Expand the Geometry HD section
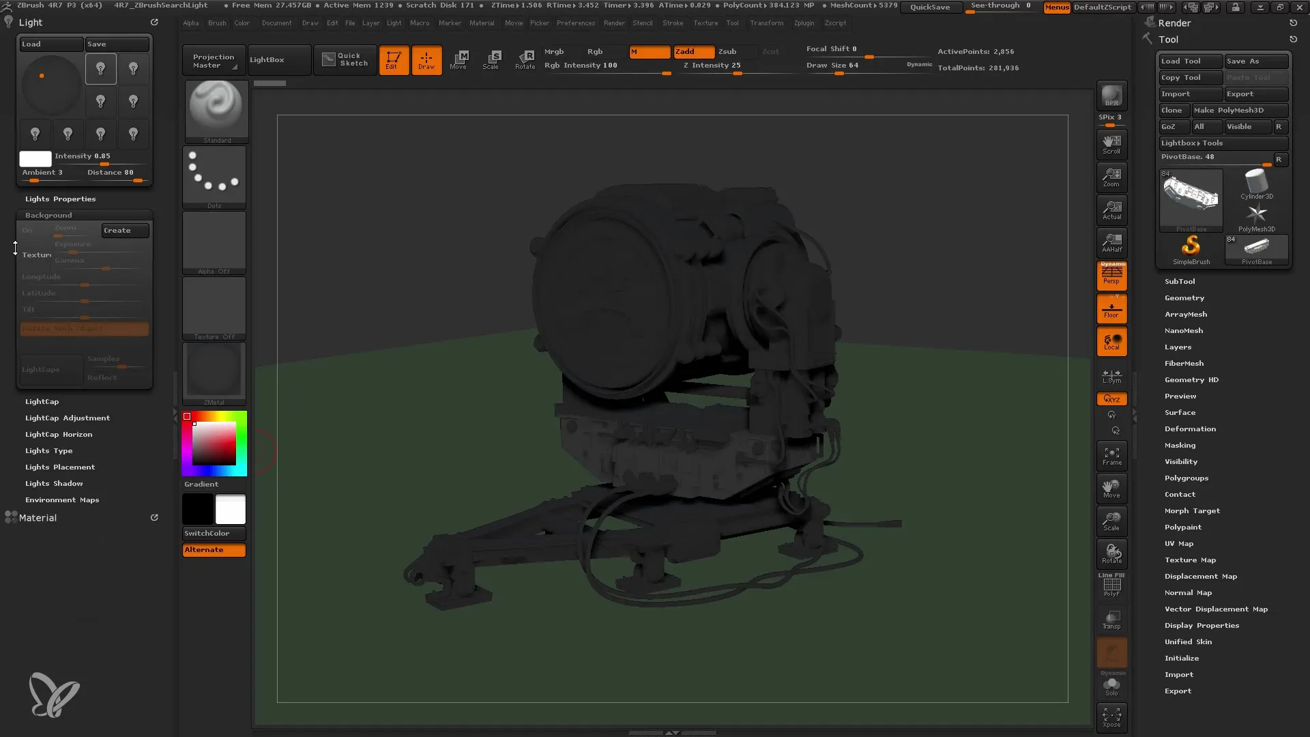 tap(1192, 379)
